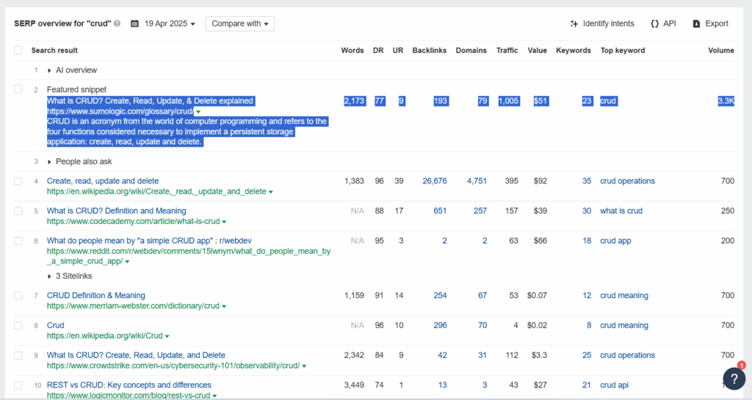Open the Compare with dropdown
This screenshot has height=400, width=752.
[240, 23]
